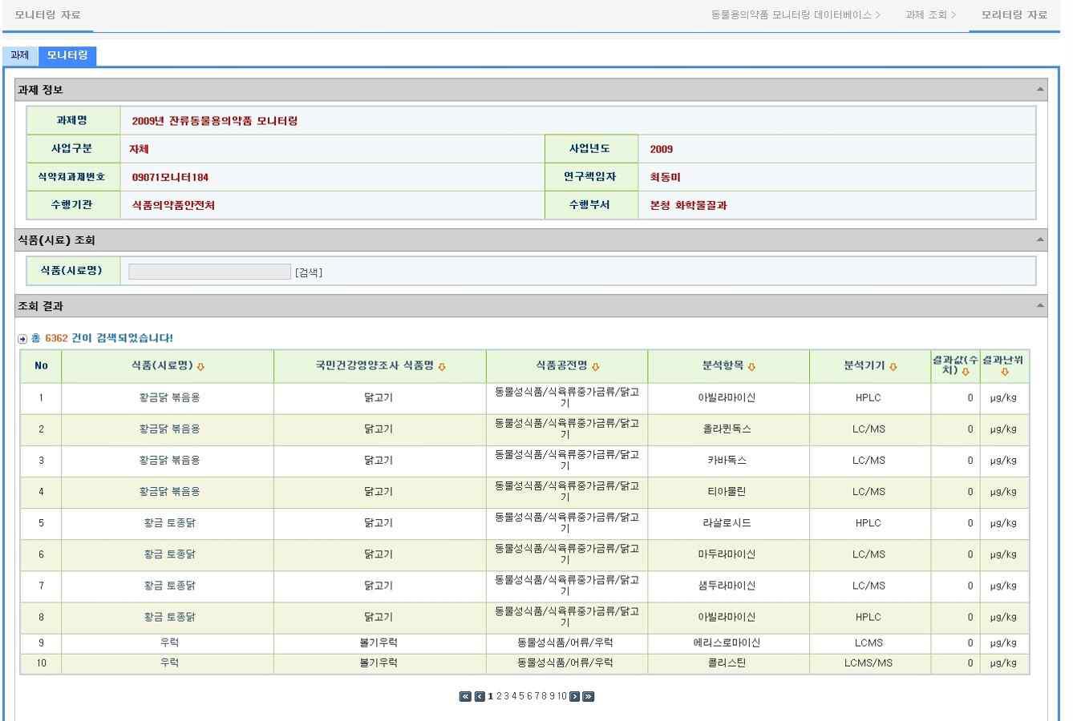Image resolution: width=1073 pixels, height=721 pixels.
Task: Click the 6362 total result count
Action: click(56, 338)
